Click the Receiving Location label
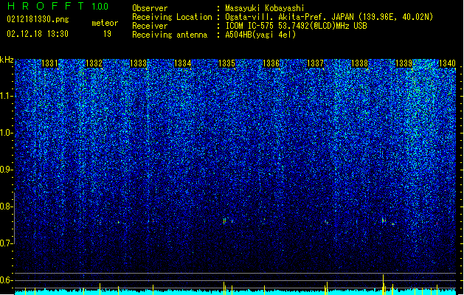This screenshot has width=464, height=295. [172, 17]
